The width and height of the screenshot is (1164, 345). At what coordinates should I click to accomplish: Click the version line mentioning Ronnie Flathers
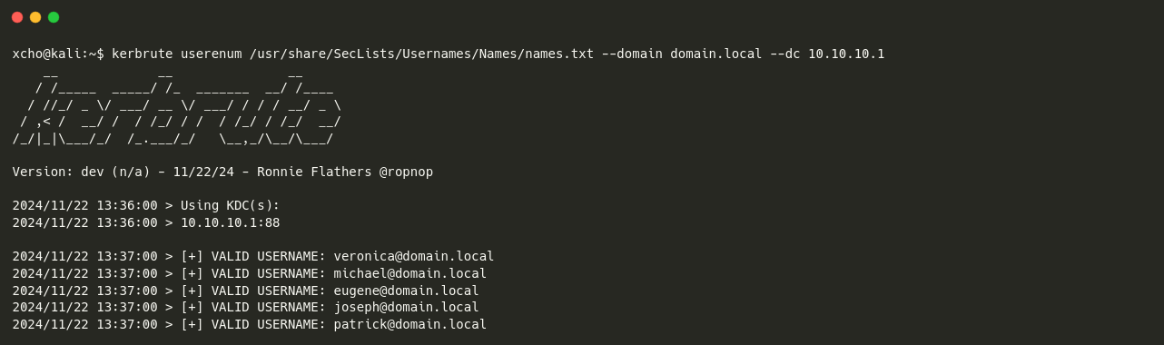222,172
